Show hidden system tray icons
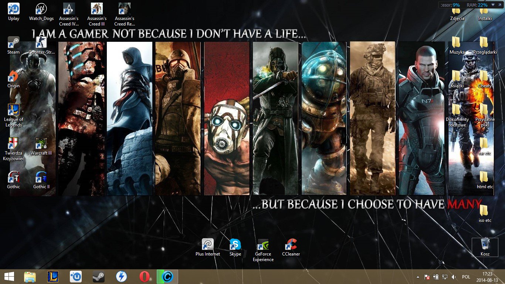The image size is (505, 284). pyautogui.click(x=418, y=277)
